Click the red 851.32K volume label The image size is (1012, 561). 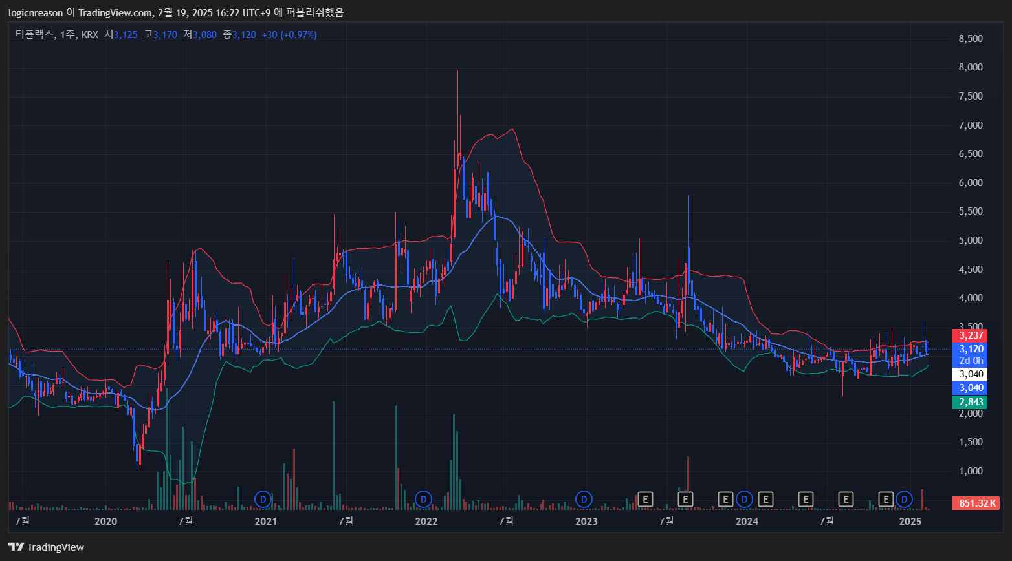coord(977,503)
